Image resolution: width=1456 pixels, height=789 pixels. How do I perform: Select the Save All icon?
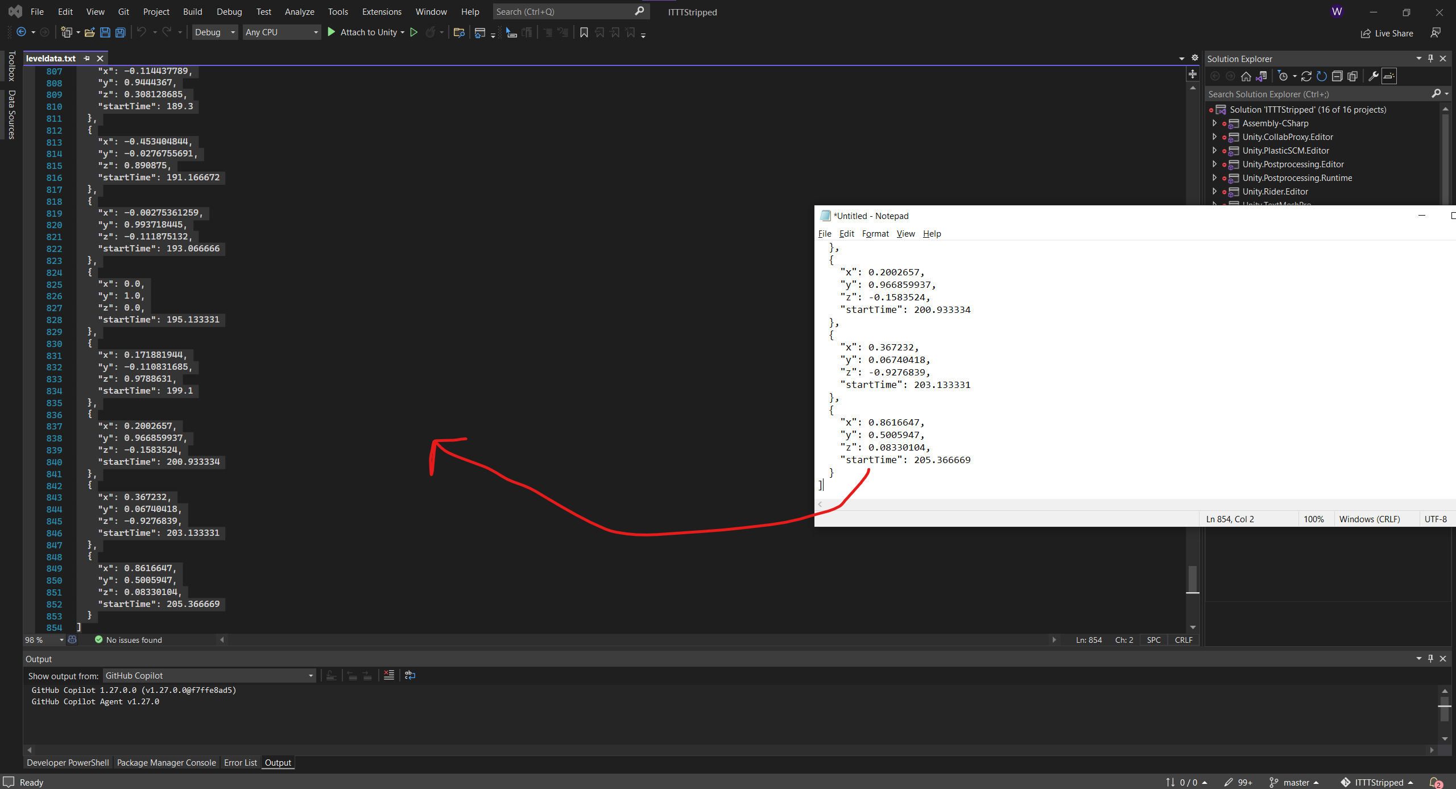click(120, 32)
